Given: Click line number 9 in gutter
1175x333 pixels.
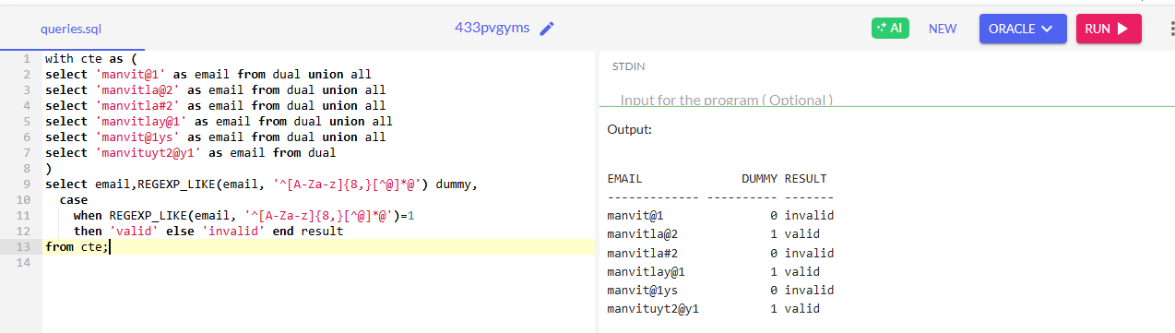Looking at the screenshot, I should coord(28,184).
